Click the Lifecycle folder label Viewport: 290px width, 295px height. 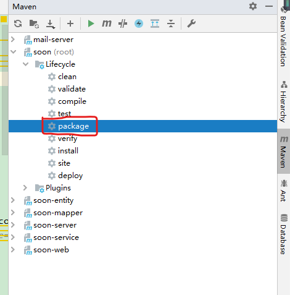(60, 64)
